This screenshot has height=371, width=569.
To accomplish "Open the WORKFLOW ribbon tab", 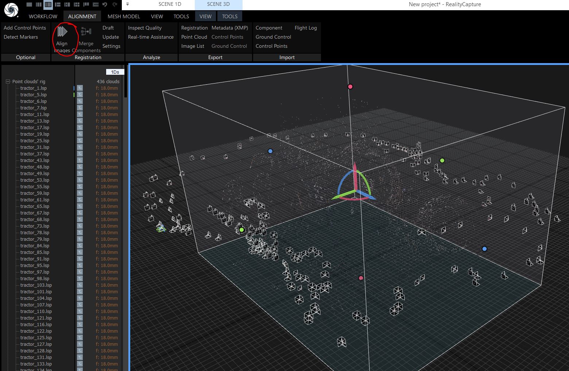I will [43, 16].
